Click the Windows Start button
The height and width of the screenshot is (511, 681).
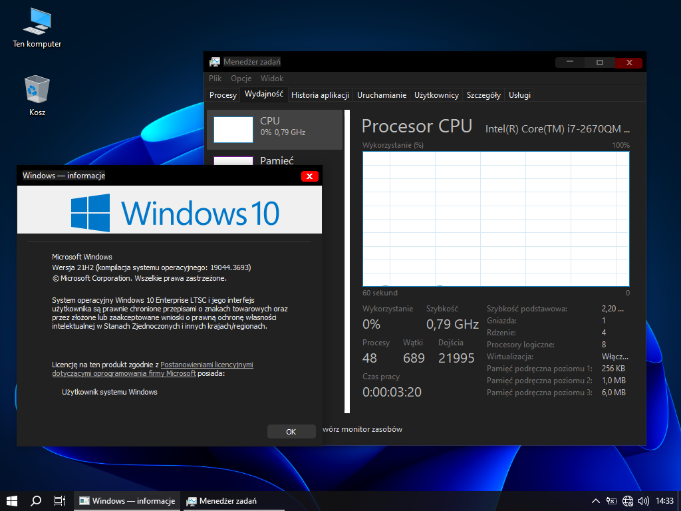tap(11, 501)
